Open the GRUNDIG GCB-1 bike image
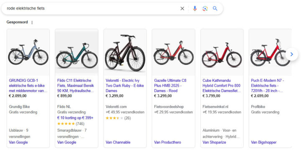This screenshot has width=301, height=151. pyautogui.click(x=28, y=52)
